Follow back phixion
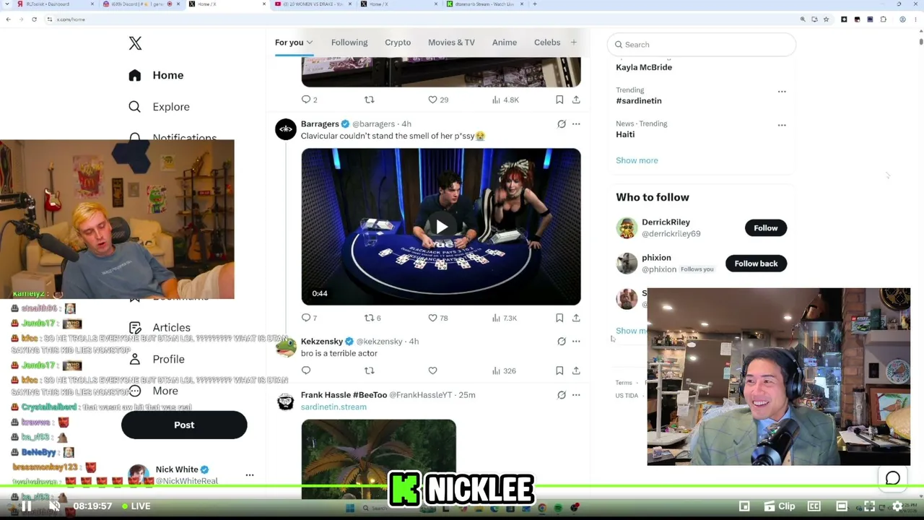Screen dimensions: 924x520 tap(756, 264)
